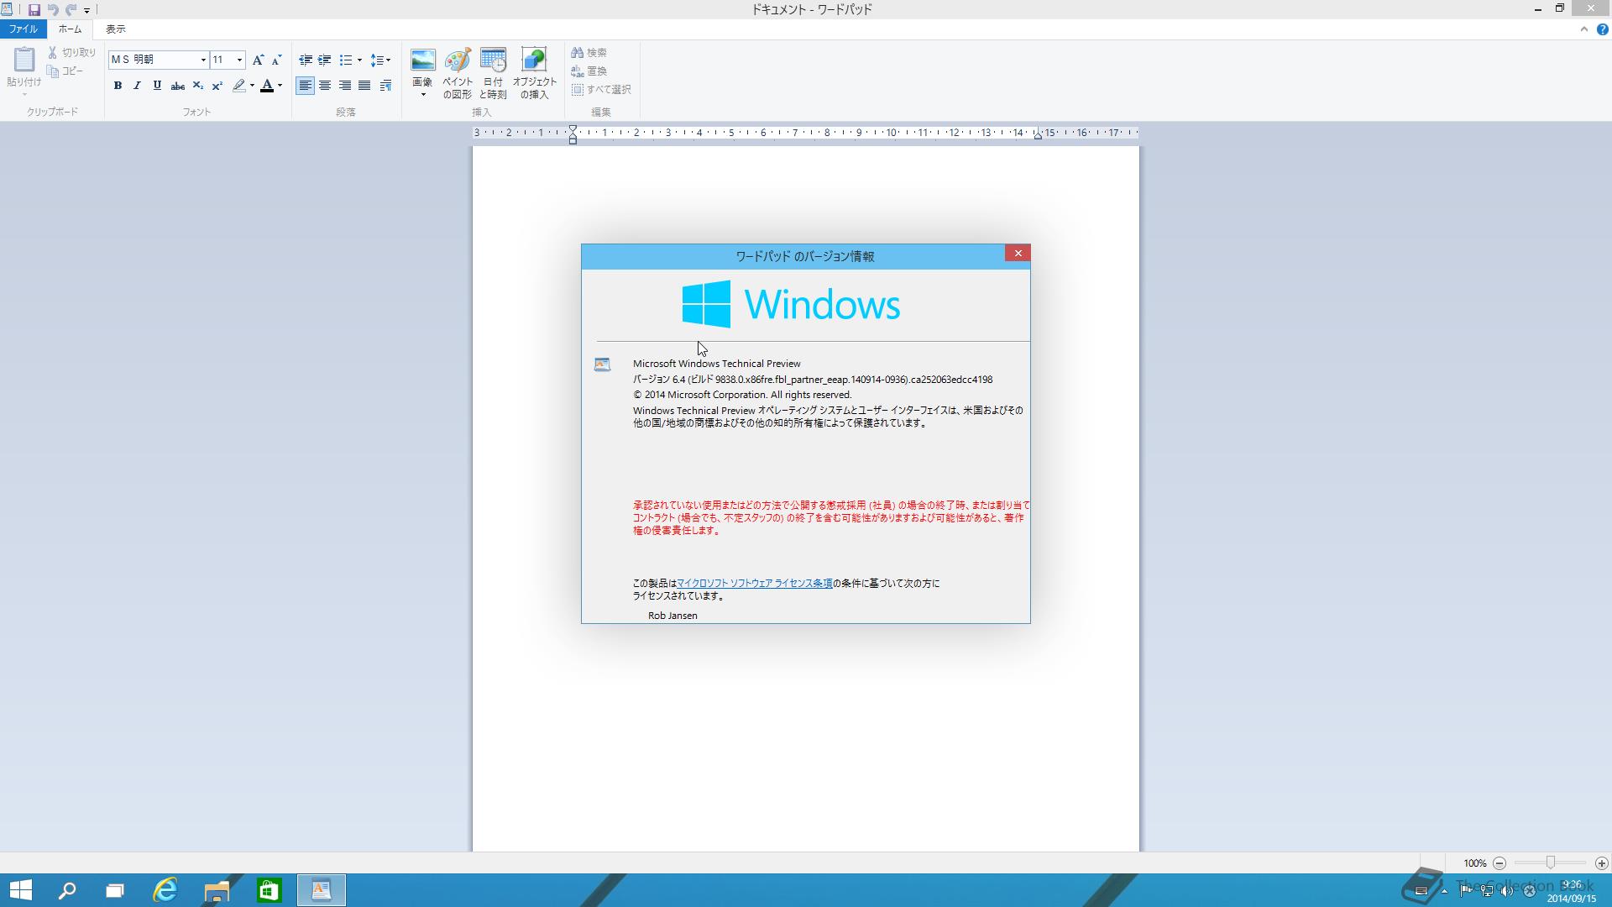This screenshot has height=907, width=1612.
Task: Toggle bold formatting
Action: coord(118,86)
